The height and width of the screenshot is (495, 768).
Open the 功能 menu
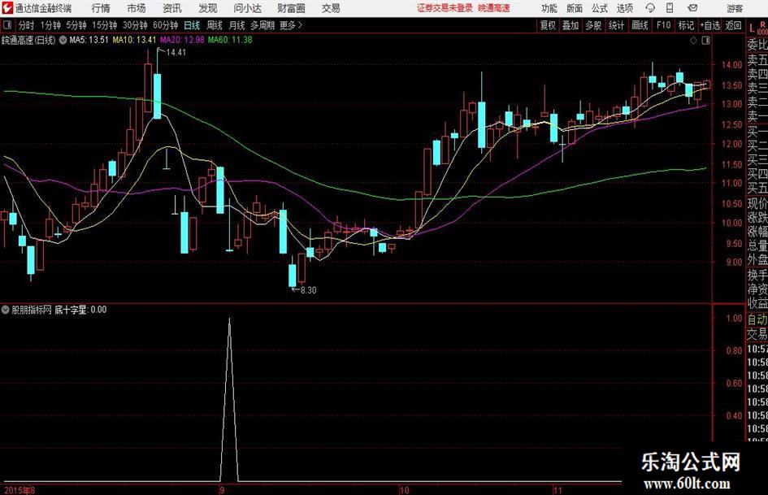549,8
